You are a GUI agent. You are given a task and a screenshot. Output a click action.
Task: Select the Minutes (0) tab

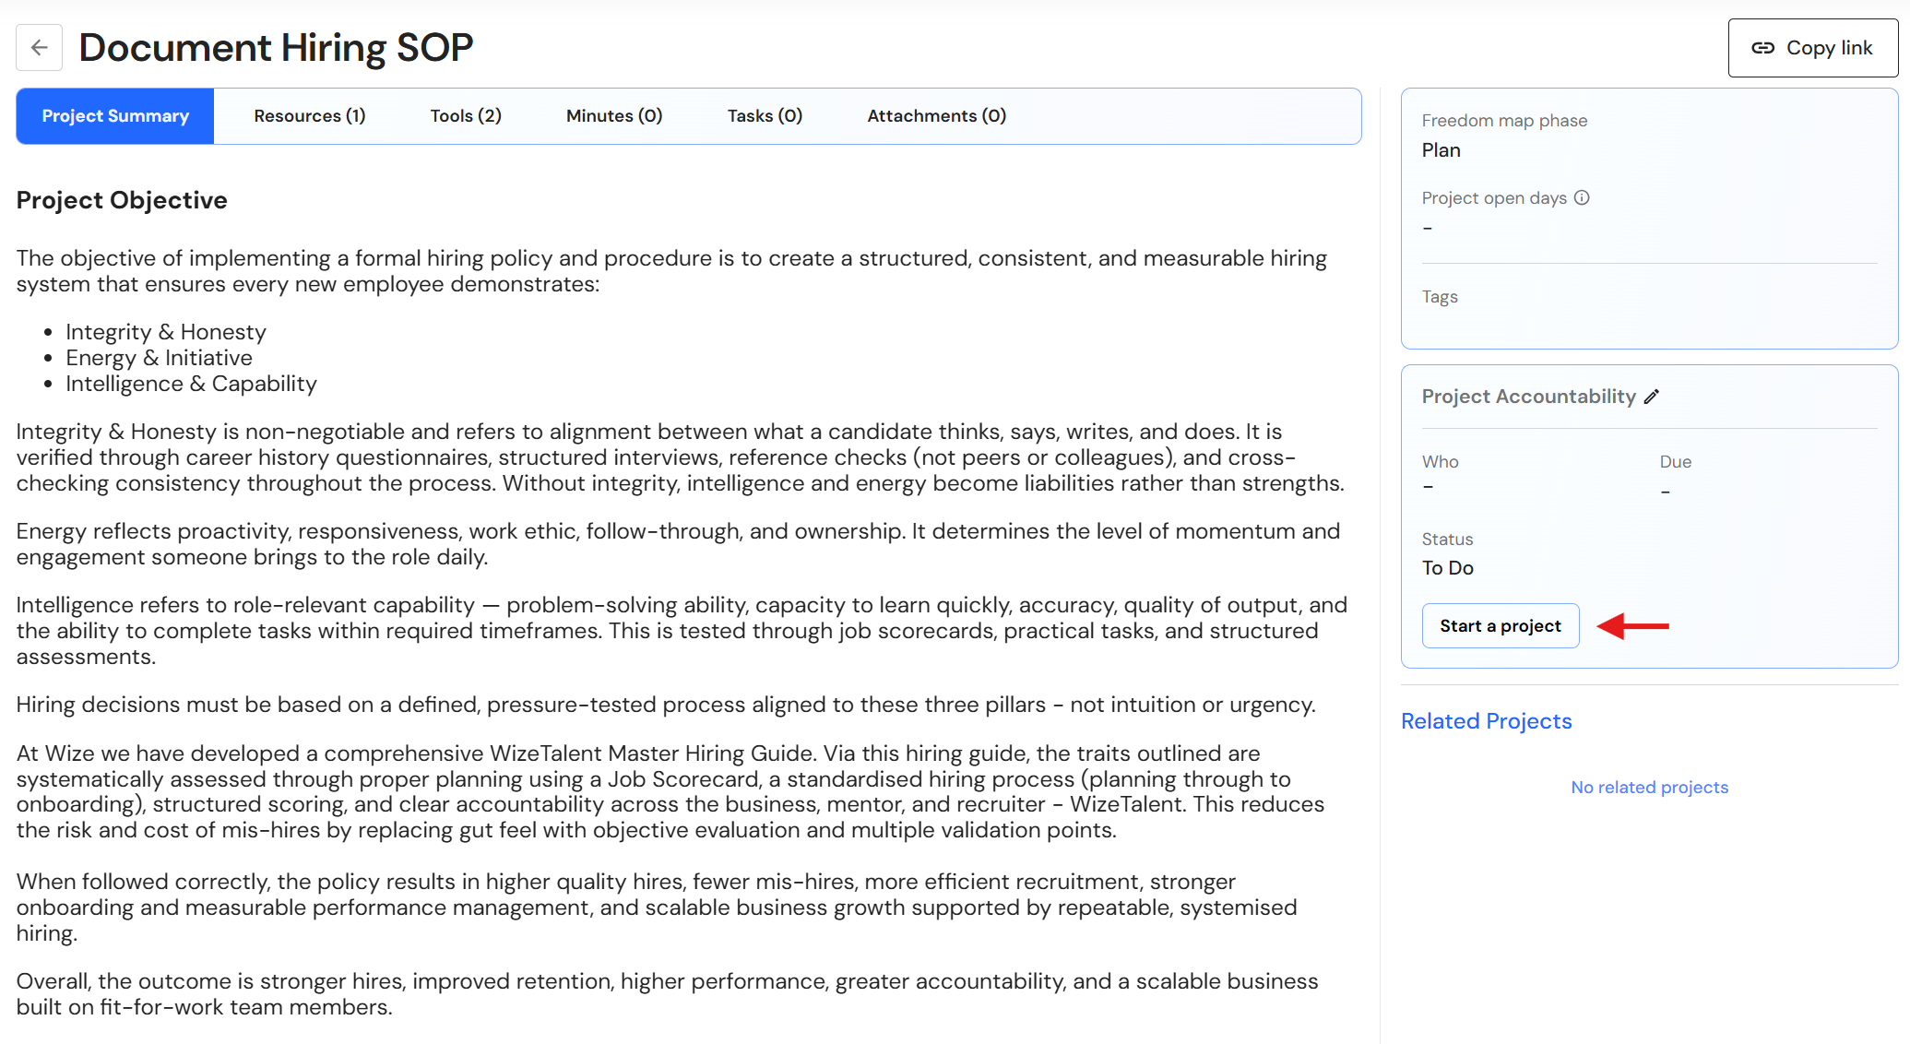(614, 116)
